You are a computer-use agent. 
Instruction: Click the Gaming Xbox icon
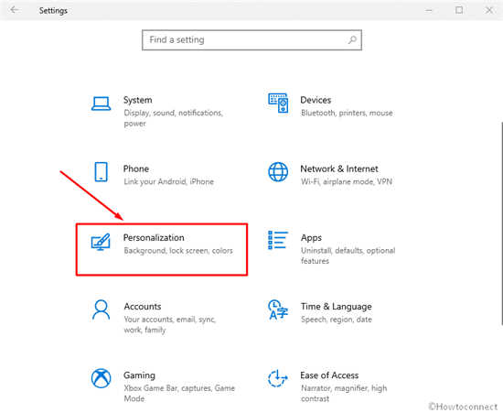(x=101, y=378)
